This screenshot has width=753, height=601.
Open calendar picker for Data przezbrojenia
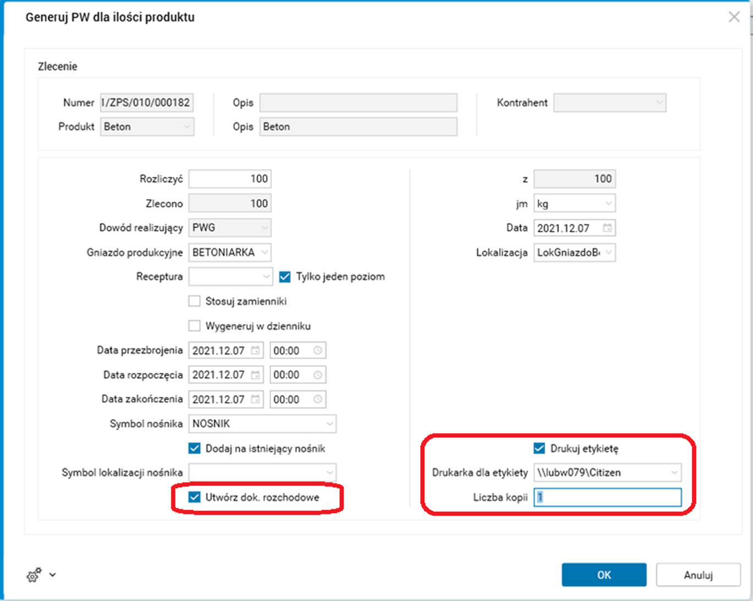[x=255, y=351]
